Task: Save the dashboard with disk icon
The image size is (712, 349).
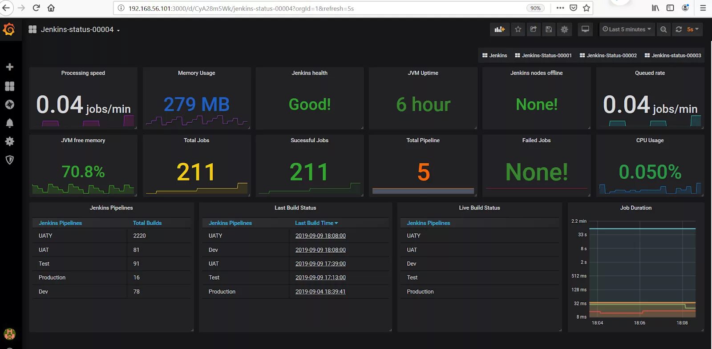Action: tap(549, 29)
